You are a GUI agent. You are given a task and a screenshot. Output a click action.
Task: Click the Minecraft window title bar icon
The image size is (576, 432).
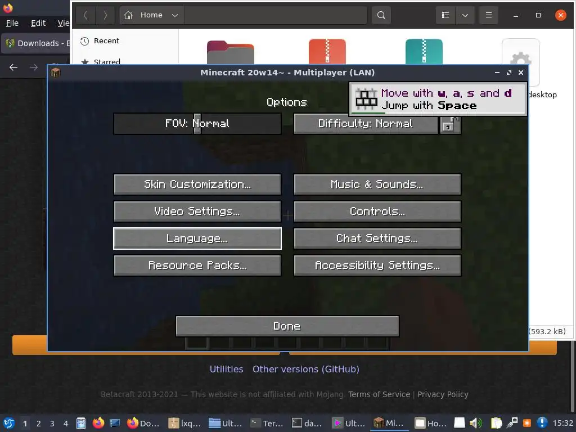point(56,73)
